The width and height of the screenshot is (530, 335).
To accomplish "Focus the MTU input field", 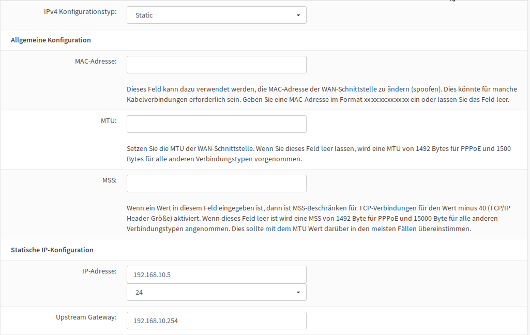I will coord(216,124).
